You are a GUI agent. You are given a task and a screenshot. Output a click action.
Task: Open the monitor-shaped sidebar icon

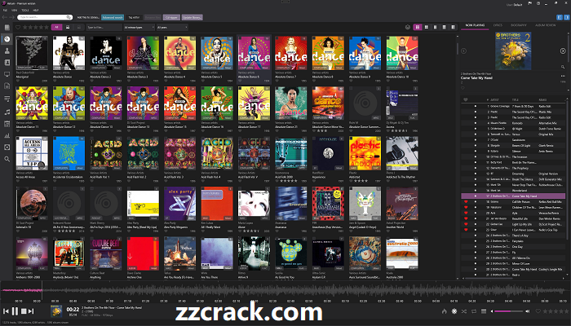click(x=7, y=74)
